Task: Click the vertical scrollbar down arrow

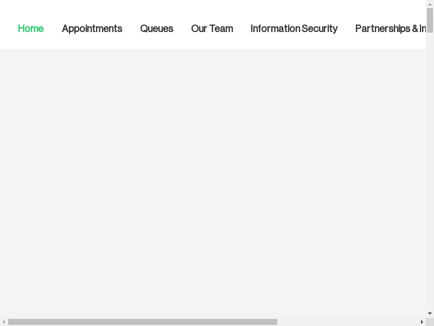Action: [x=430, y=314]
